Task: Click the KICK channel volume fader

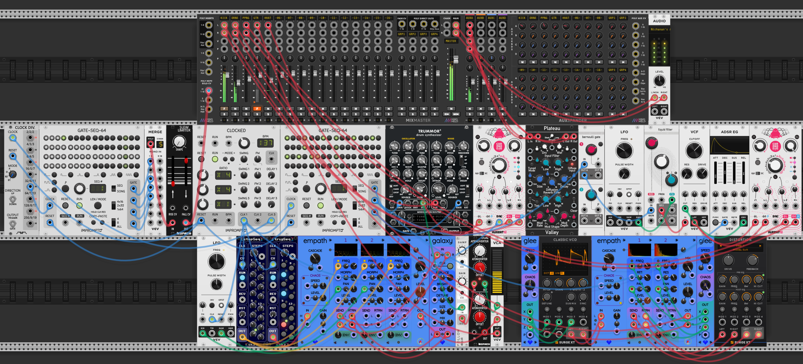Action: click(x=227, y=75)
